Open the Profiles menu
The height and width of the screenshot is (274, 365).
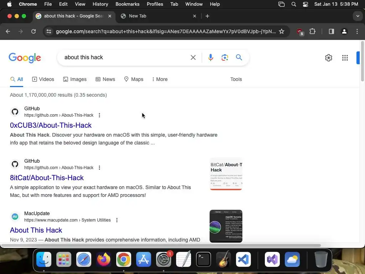155,4
